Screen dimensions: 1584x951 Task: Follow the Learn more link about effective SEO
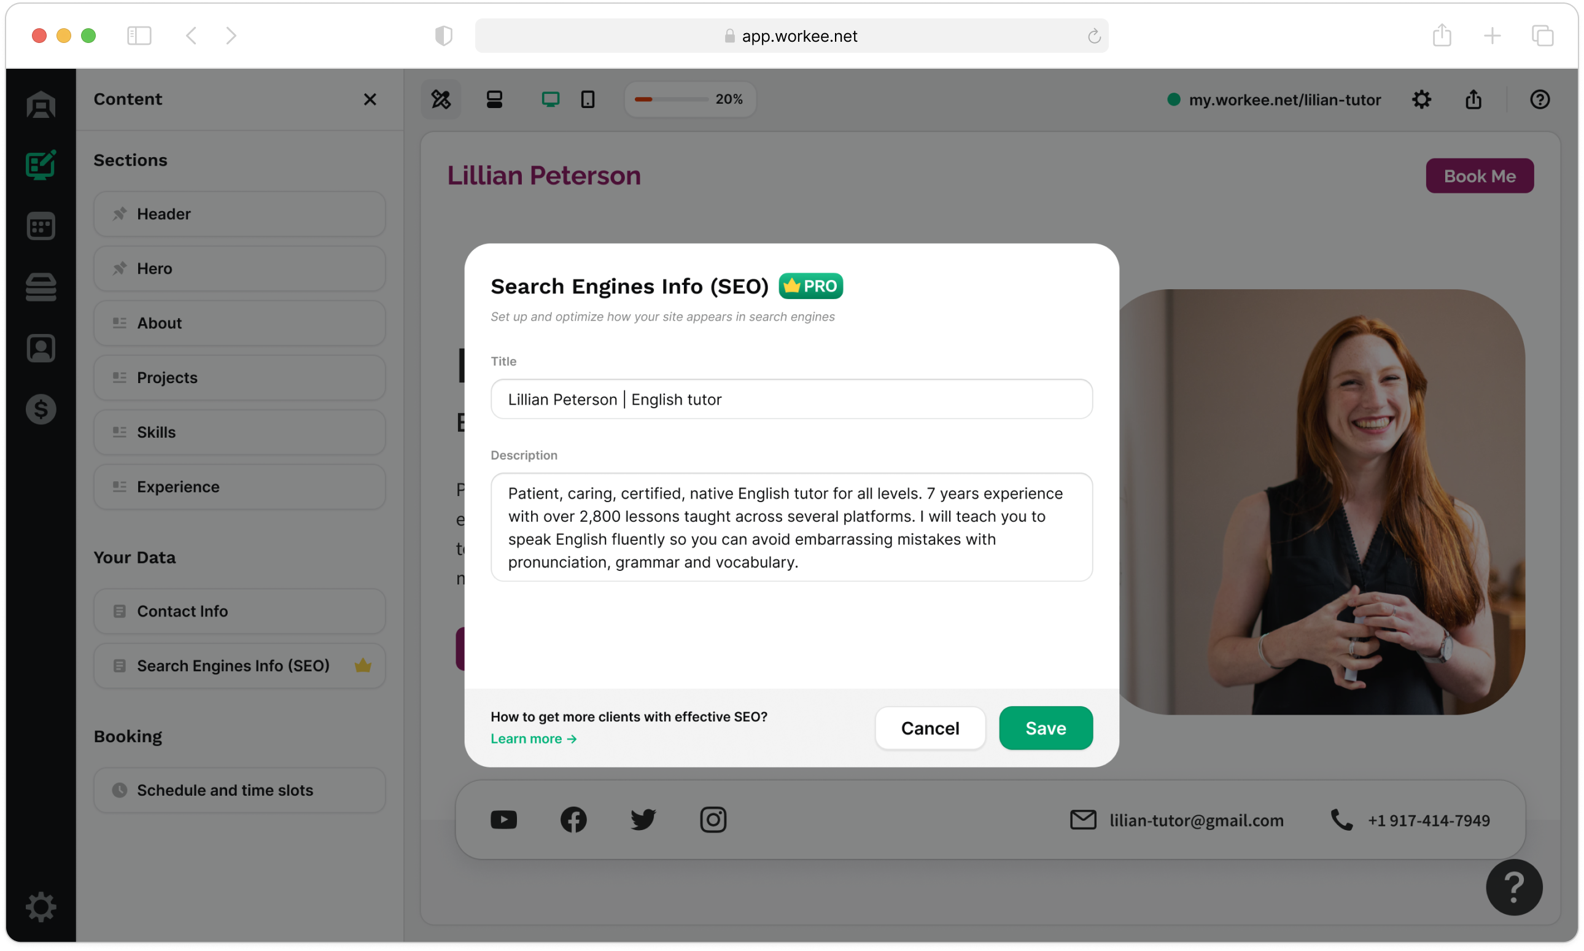533,738
